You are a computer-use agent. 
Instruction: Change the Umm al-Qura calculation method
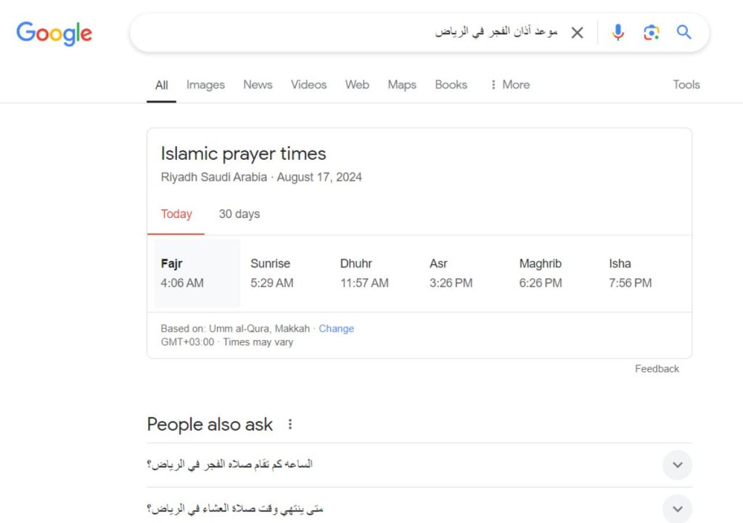[337, 328]
